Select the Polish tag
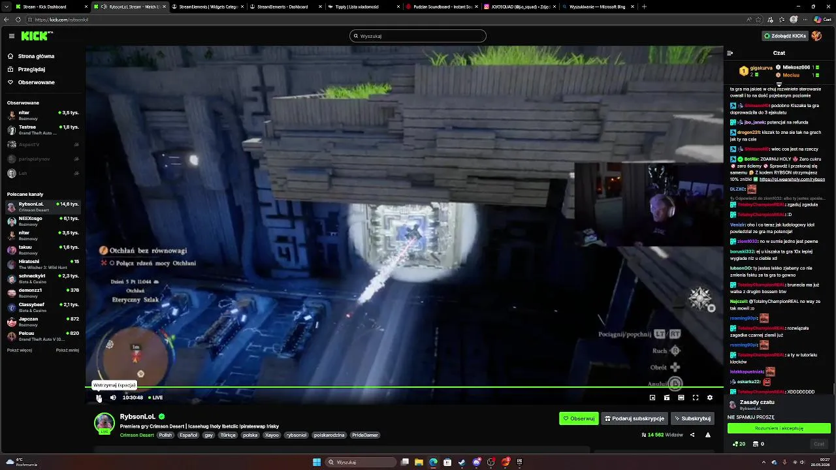836x470 pixels. coord(165,435)
